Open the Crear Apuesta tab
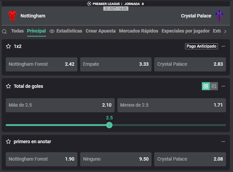Screen dimensions: 233x172 click(x=101, y=31)
